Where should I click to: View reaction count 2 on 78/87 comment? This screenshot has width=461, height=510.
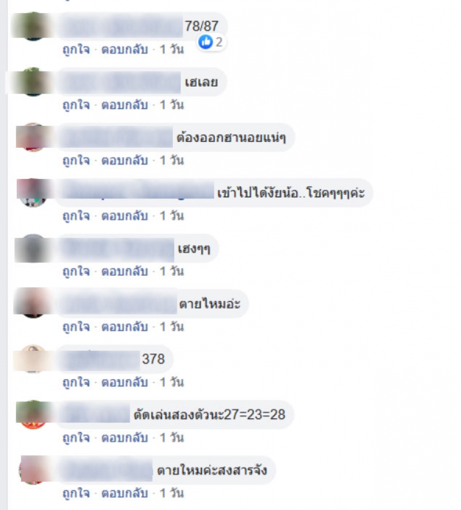(219, 42)
